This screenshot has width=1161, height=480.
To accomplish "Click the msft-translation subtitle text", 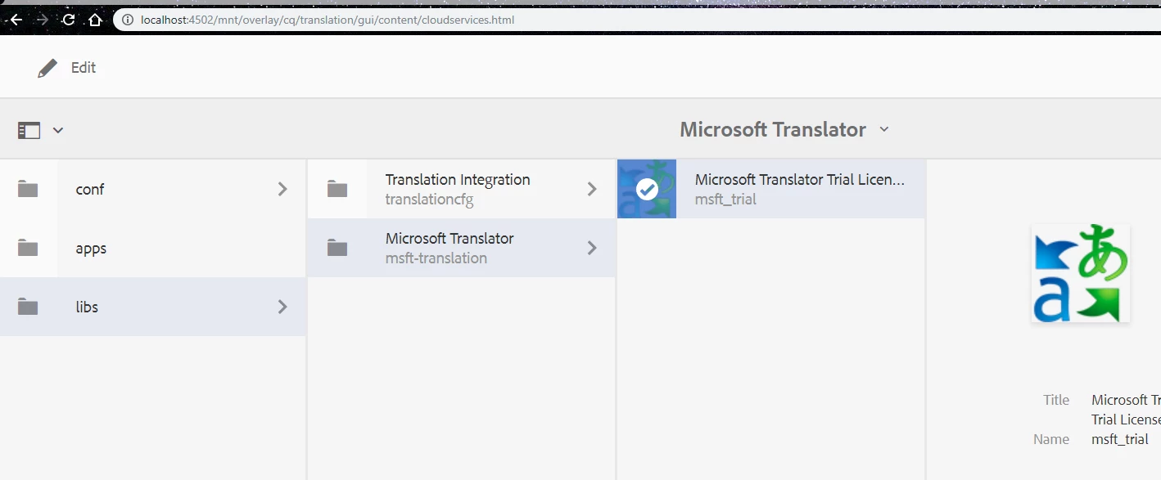I will tap(436, 258).
